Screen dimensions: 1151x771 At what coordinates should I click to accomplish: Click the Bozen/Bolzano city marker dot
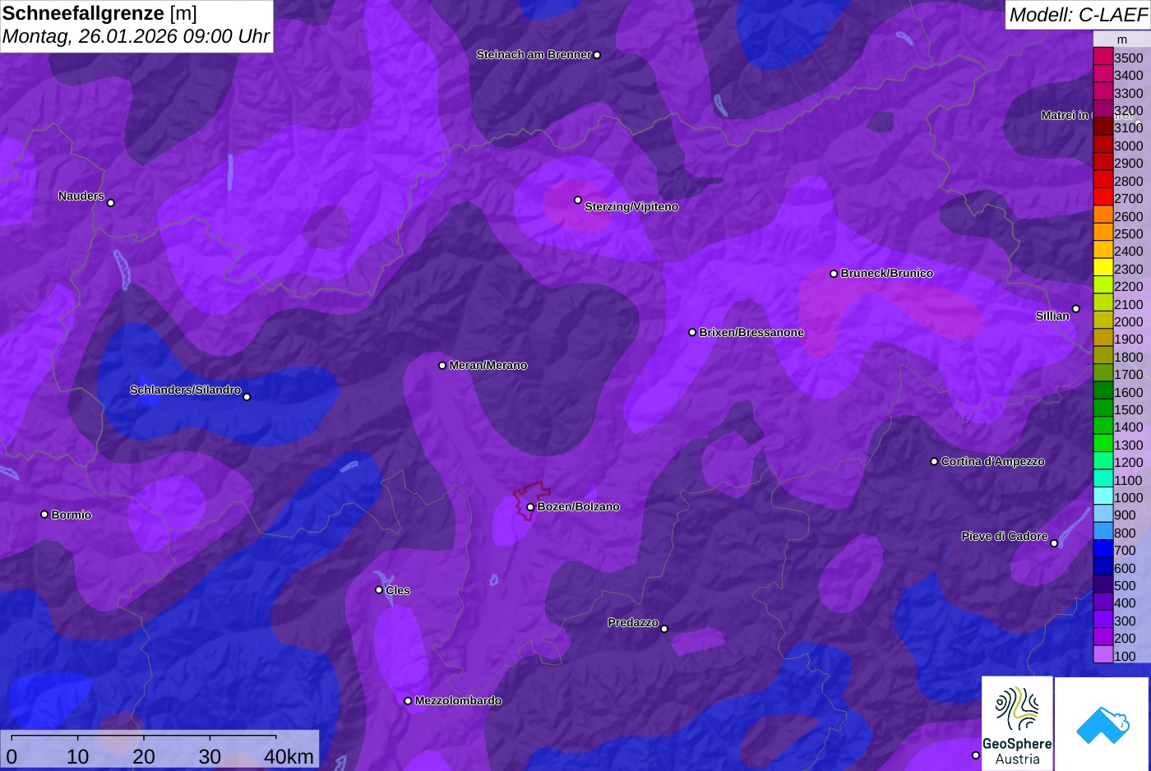click(x=530, y=507)
